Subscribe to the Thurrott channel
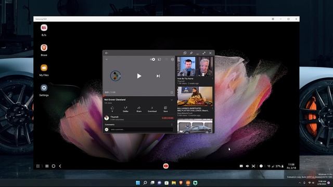Image resolution: width=333 pixels, height=187 pixels. 168,118
